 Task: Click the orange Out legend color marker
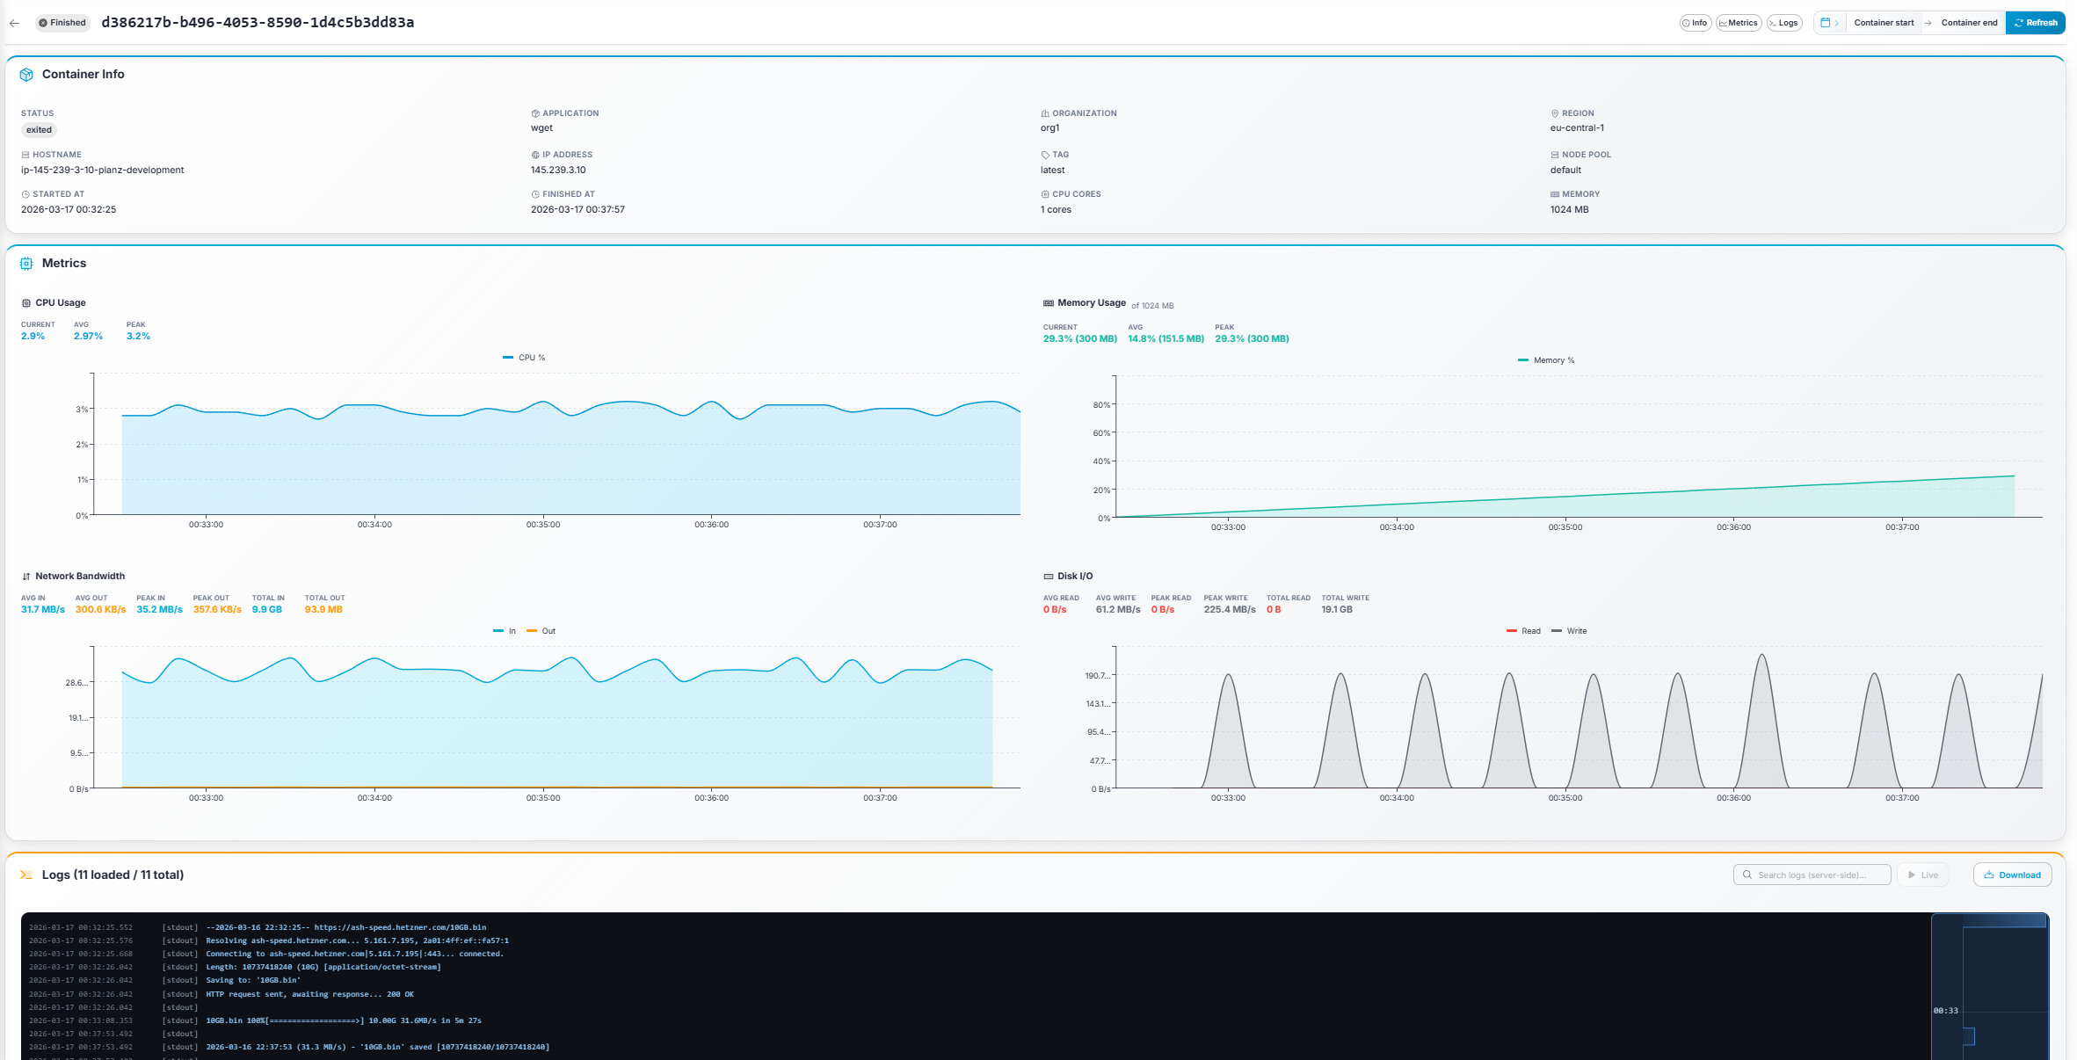click(531, 631)
